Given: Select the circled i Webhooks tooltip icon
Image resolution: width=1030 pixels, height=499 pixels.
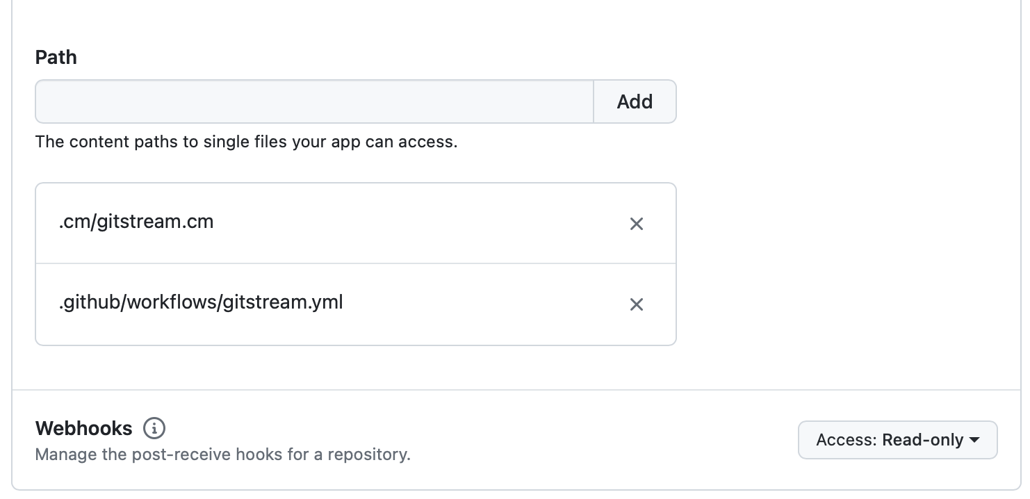Looking at the screenshot, I should click(x=154, y=428).
